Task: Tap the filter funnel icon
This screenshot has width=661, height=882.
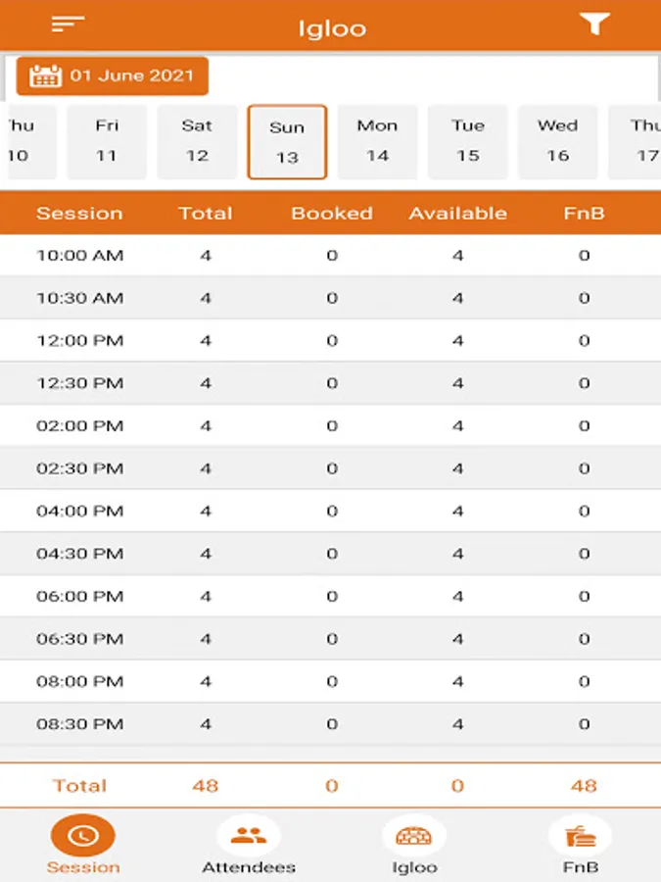Action: [594, 25]
